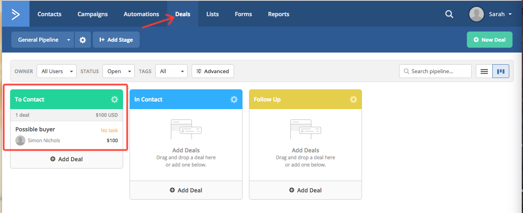This screenshot has width=523, height=213.
Task: Open the Status Open dropdown
Action: [x=119, y=72]
